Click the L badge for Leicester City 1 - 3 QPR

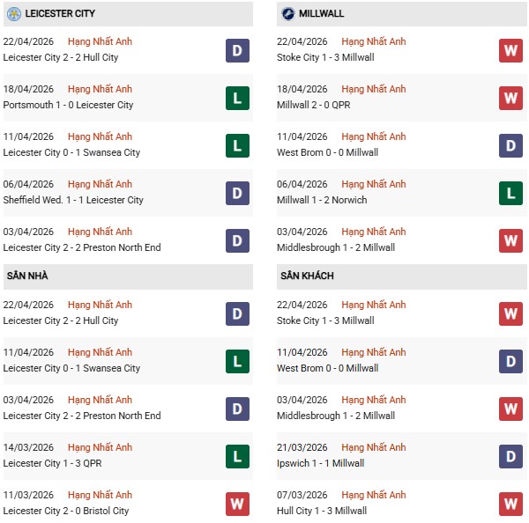236,456
